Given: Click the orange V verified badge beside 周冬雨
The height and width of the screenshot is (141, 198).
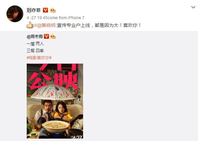Looking at the screenshot, I should [46, 36].
